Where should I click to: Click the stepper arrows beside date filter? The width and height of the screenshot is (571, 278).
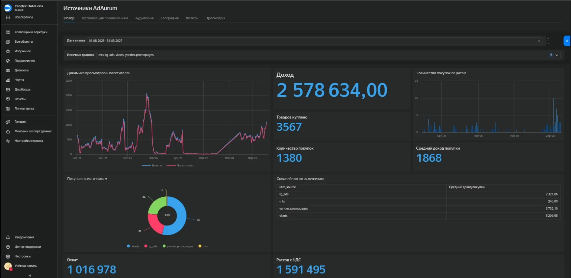click(x=548, y=41)
